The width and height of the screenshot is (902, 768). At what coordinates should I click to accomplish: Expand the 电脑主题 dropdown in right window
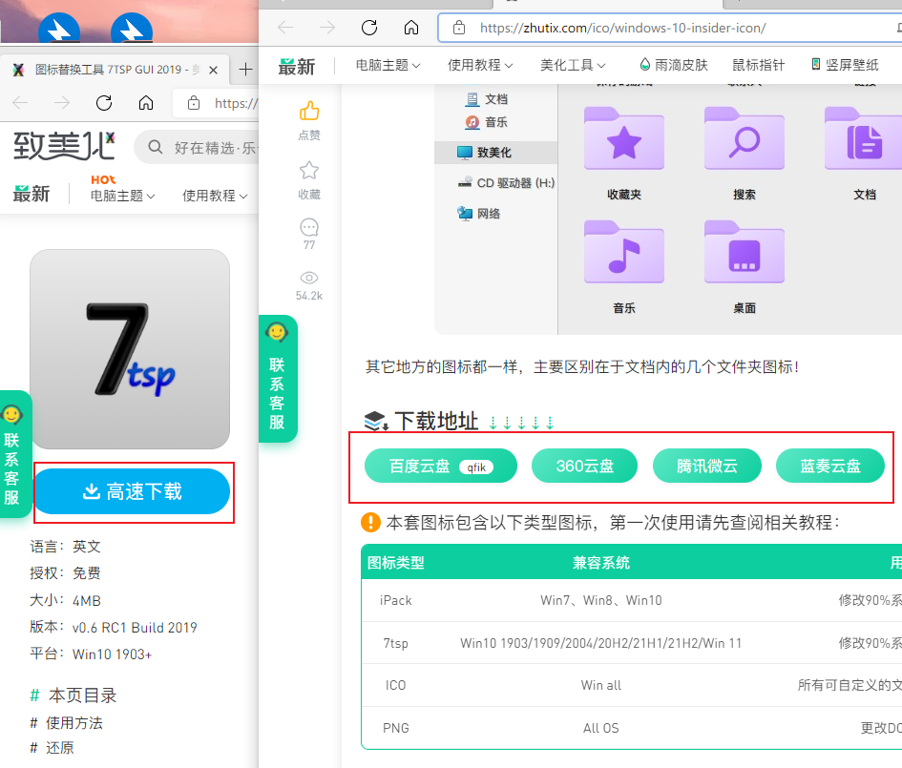388,65
